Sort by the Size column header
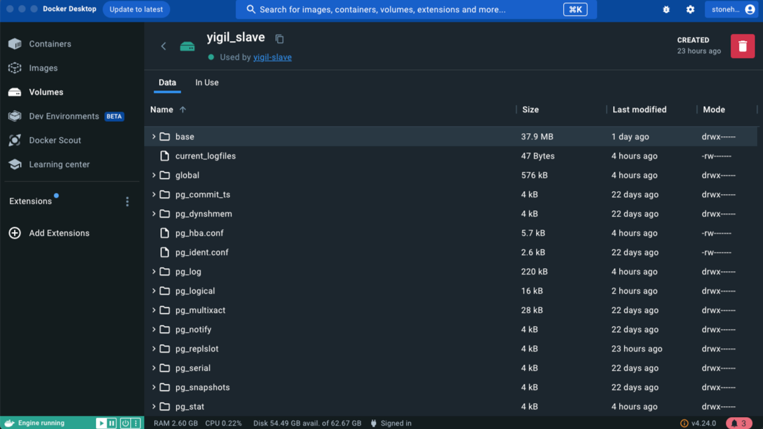This screenshot has height=429, width=763. tap(530, 110)
